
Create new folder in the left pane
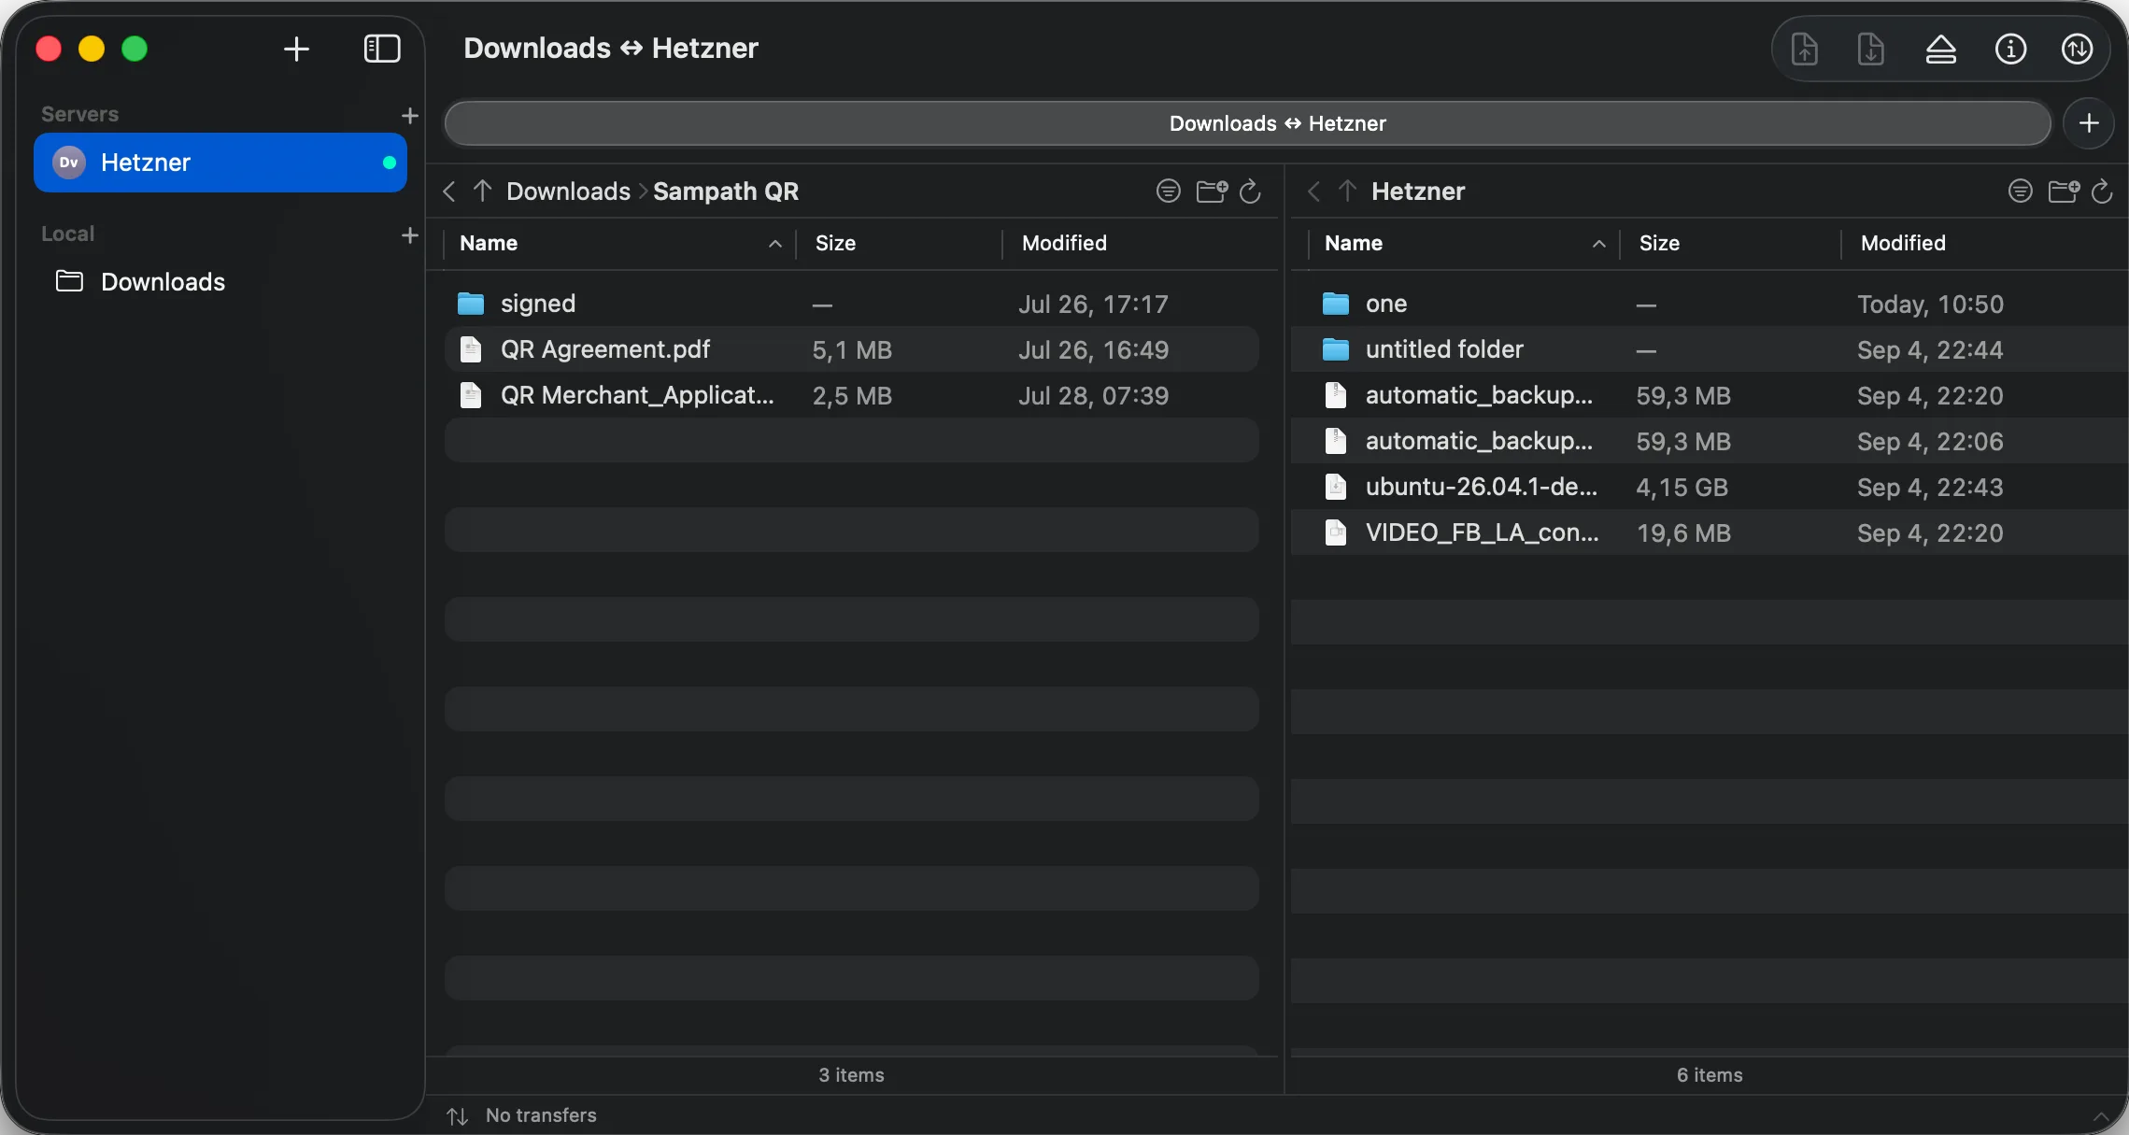coord(1212,192)
